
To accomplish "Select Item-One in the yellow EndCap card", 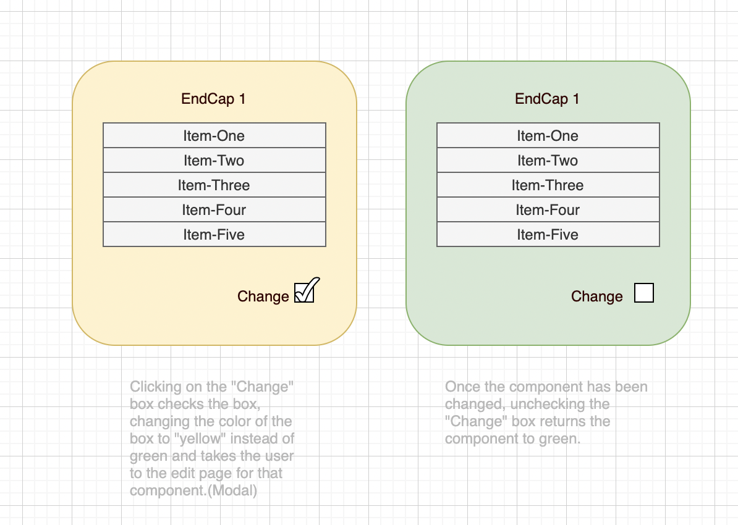I will [214, 135].
